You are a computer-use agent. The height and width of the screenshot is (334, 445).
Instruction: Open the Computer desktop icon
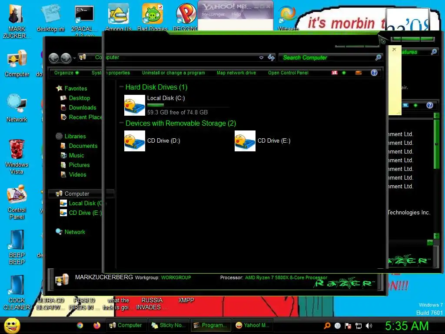click(x=17, y=63)
